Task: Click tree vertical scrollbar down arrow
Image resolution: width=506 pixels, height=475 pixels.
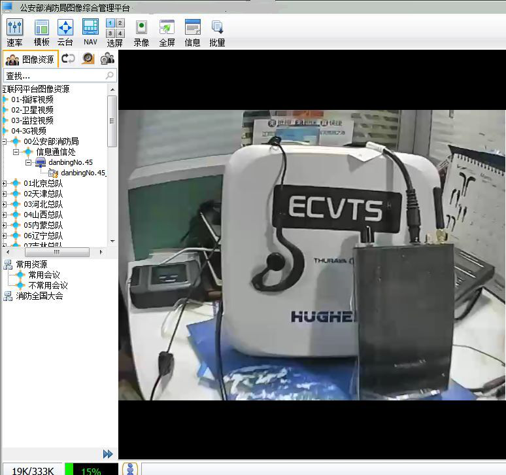Action: coord(112,241)
